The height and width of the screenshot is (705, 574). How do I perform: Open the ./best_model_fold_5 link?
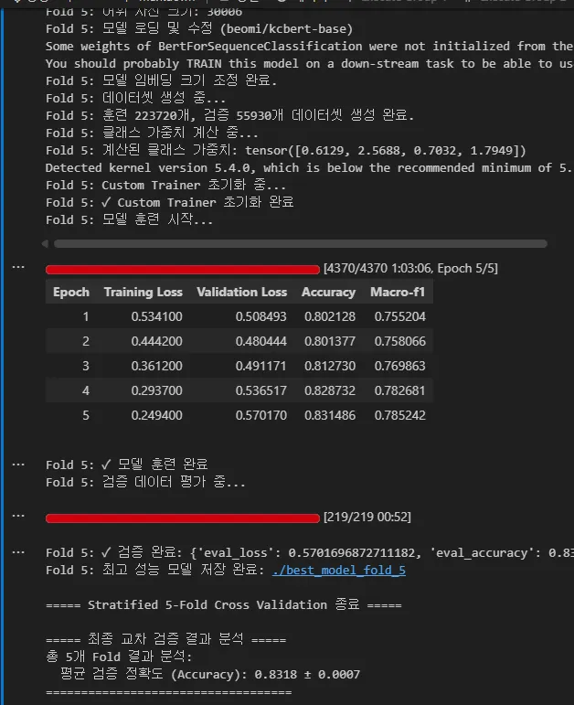point(339,570)
